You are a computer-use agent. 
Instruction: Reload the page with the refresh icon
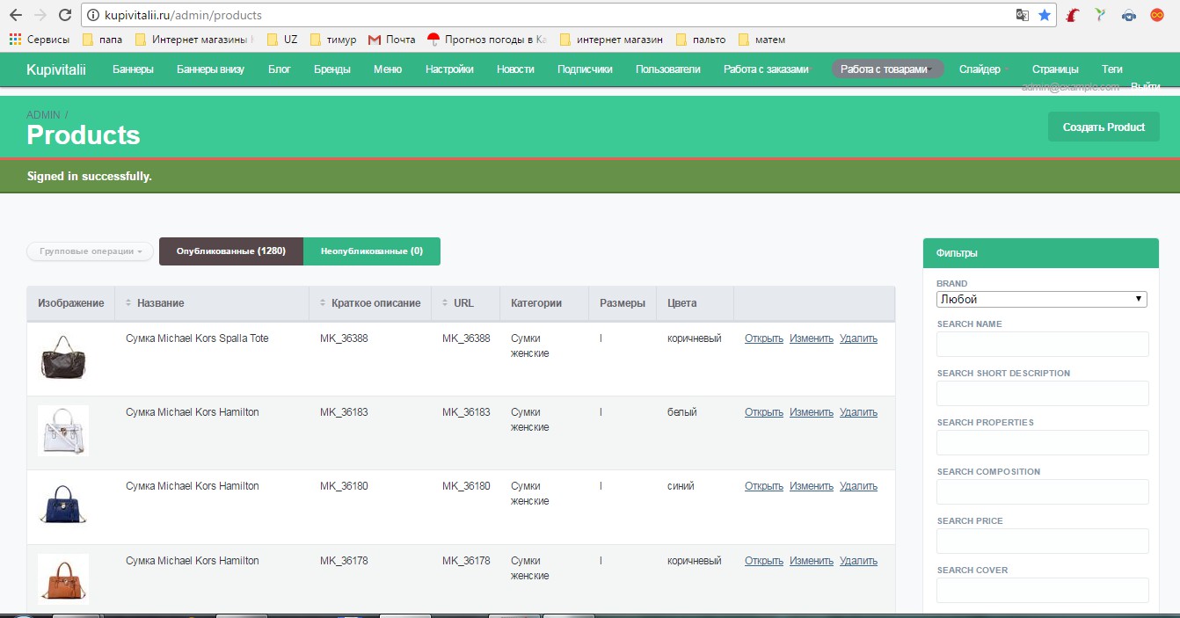point(64,15)
